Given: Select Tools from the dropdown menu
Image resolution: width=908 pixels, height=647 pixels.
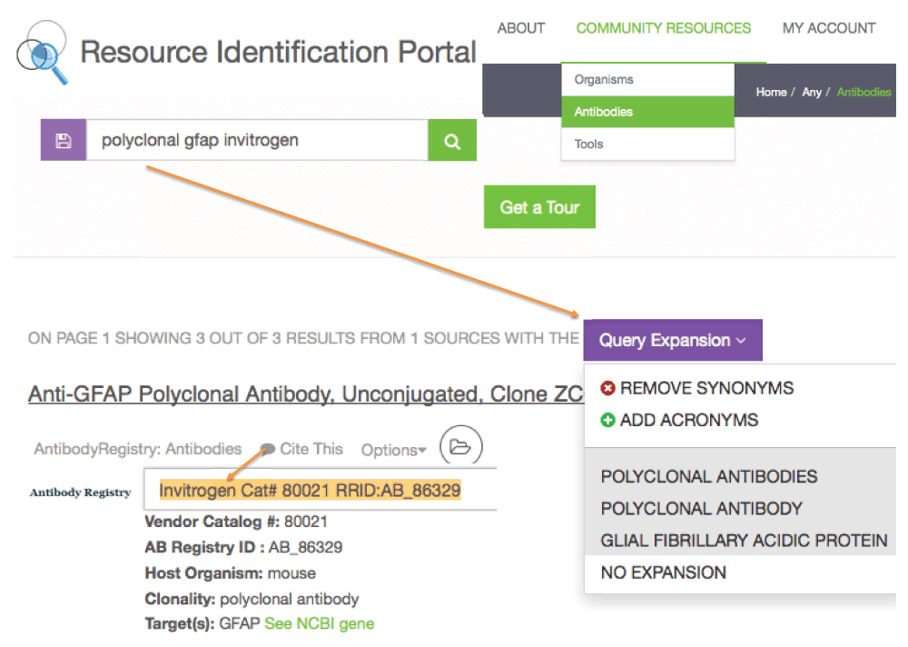Looking at the screenshot, I should pos(647,144).
